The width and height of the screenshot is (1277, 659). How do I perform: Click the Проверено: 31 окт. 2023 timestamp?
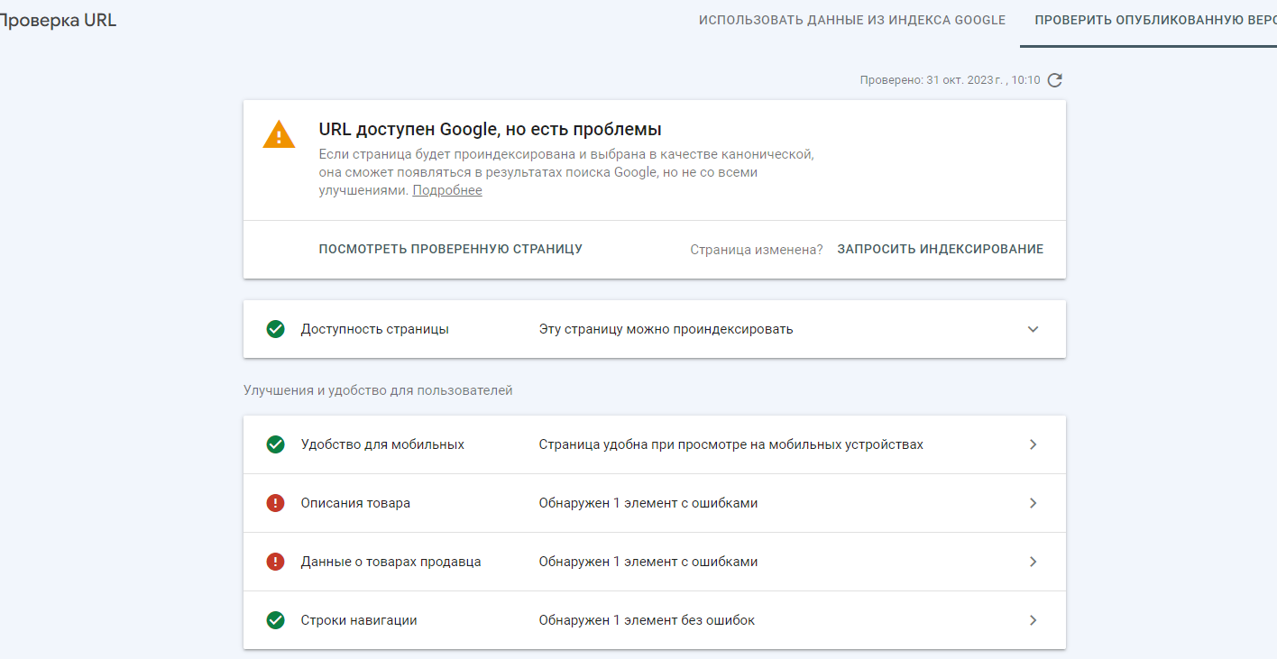click(x=950, y=80)
